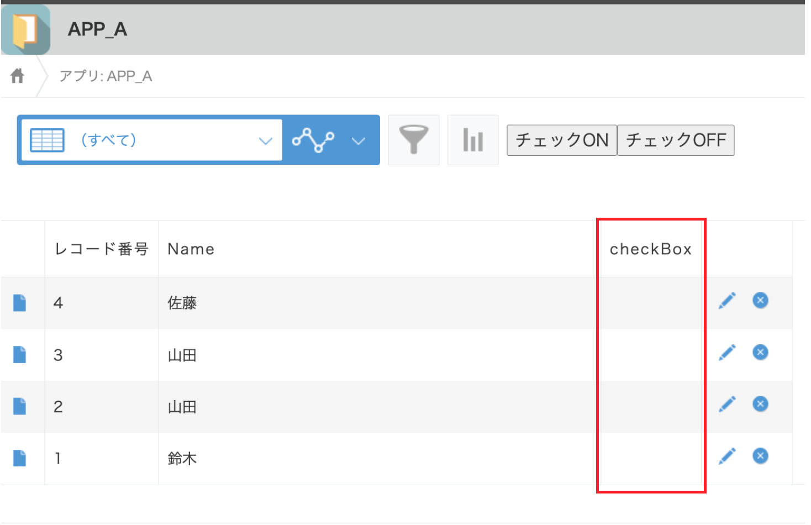The height and width of the screenshot is (525, 811).
Task: Open the graph view icon
Action: 313,140
